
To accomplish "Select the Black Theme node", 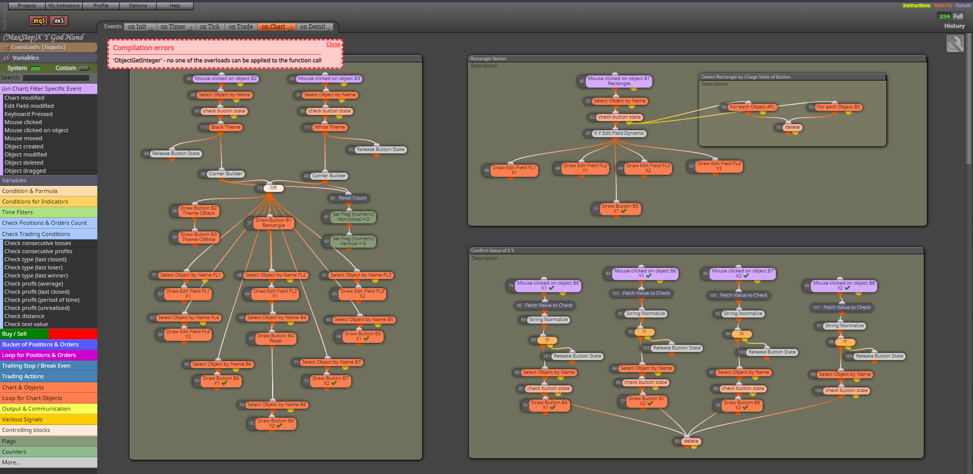I will [226, 127].
